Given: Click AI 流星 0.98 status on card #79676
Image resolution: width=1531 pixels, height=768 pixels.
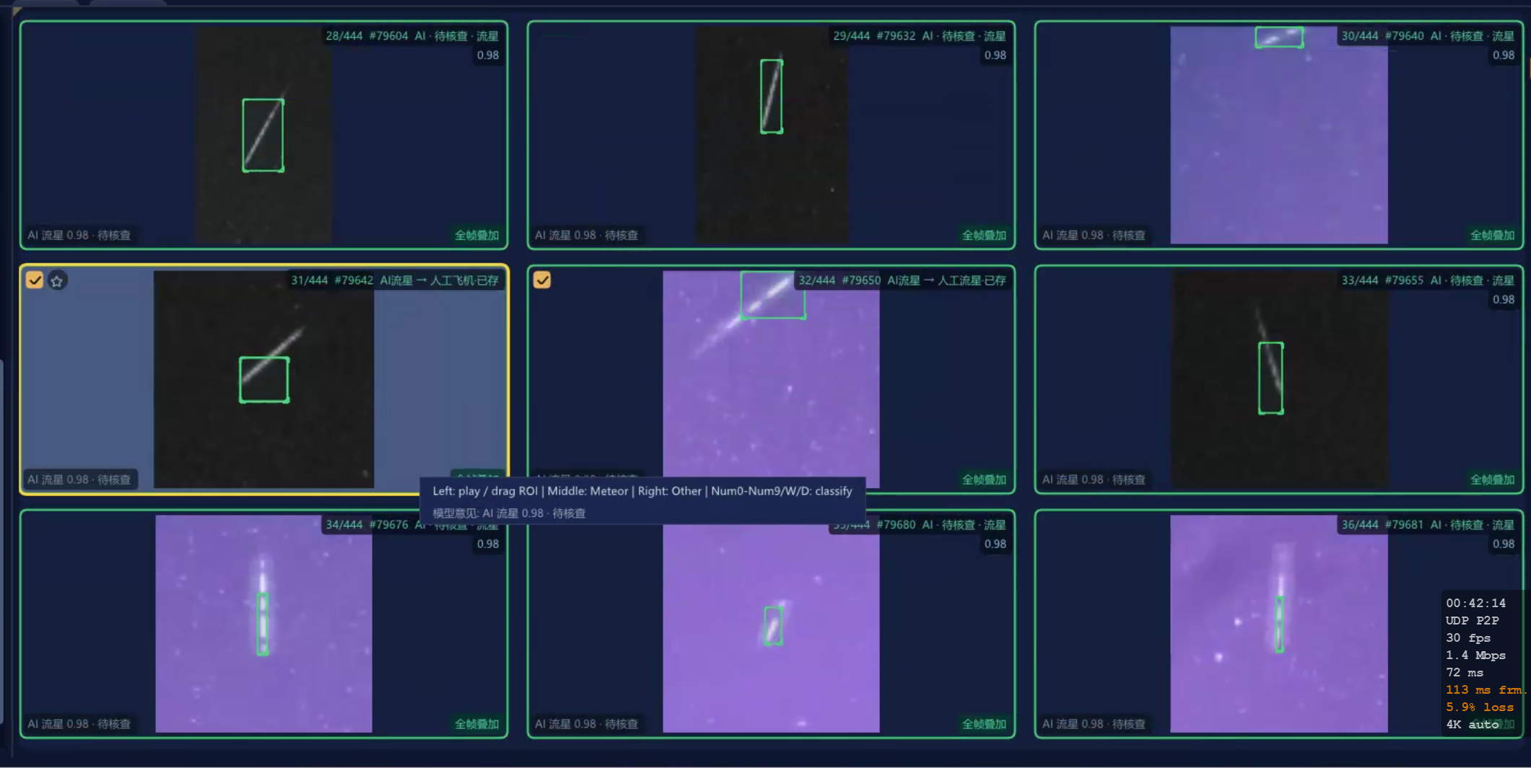Looking at the screenshot, I should point(79,724).
